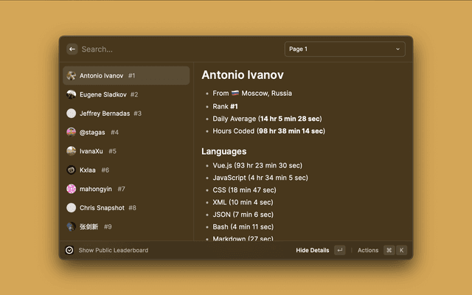Click the Show Public Leaderboard clock icon
Viewport: 472px width, 295px height.
(69, 250)
